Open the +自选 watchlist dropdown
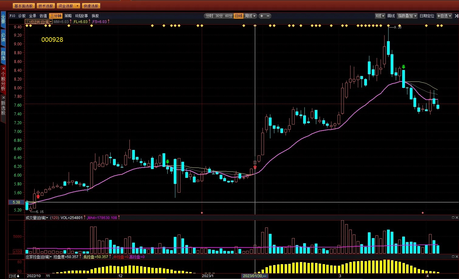The height and width of the screenshot is (279, 459). point(444,16)
